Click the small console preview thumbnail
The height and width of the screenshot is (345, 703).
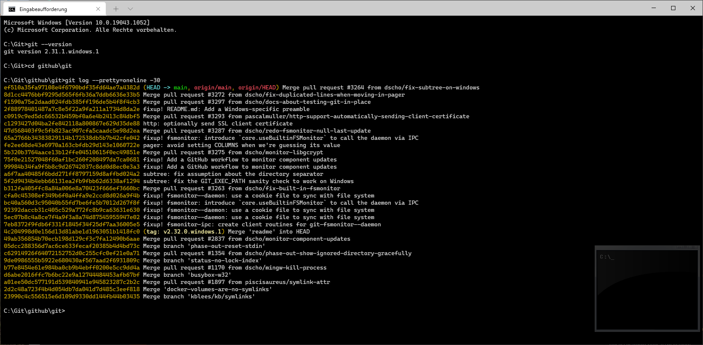[647, 288]
